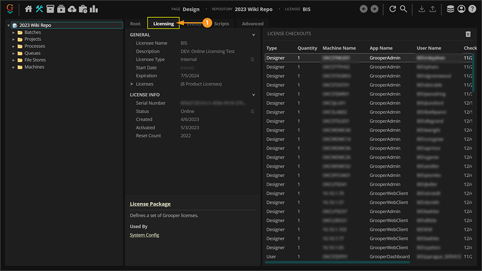Open the user account icon
The height and width of the screenshot is (271, 482).
pyautogui.click(x=461, y=9)
